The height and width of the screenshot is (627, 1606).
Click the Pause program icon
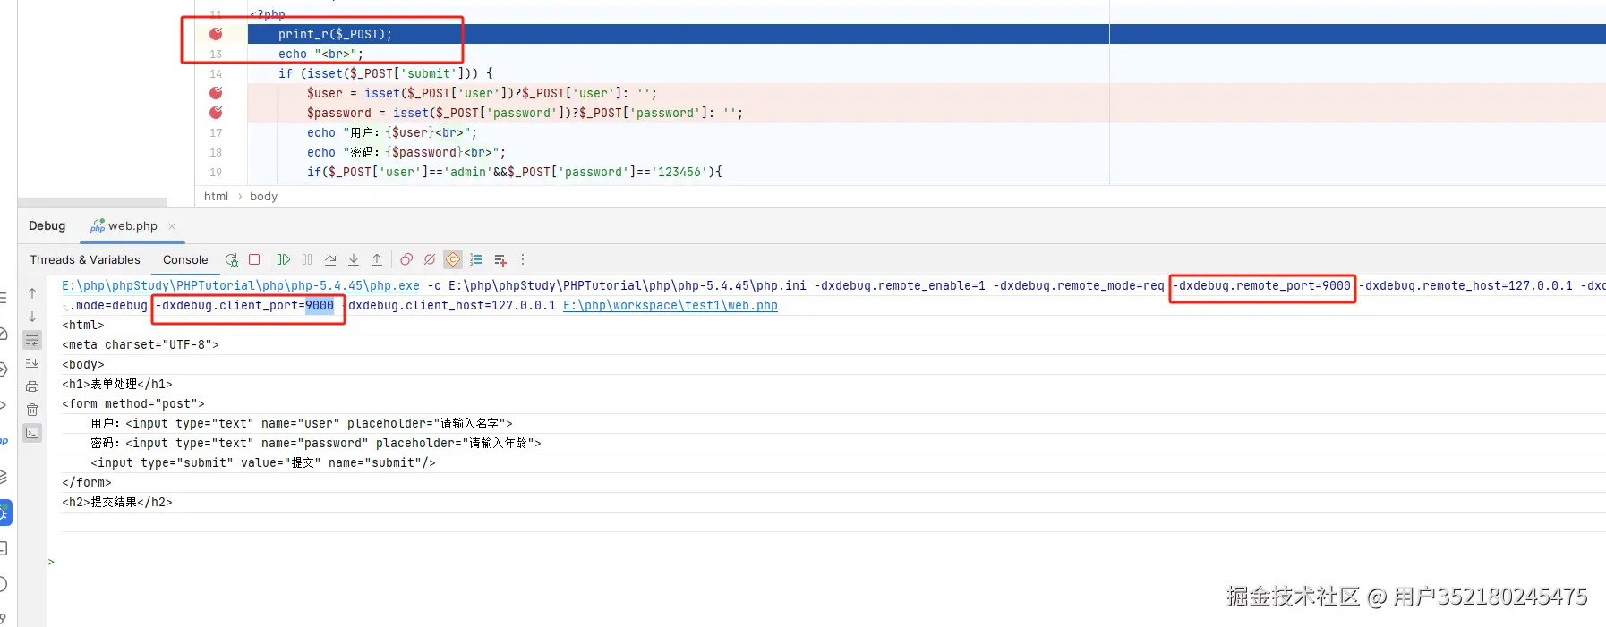click(x=307, y=260)
